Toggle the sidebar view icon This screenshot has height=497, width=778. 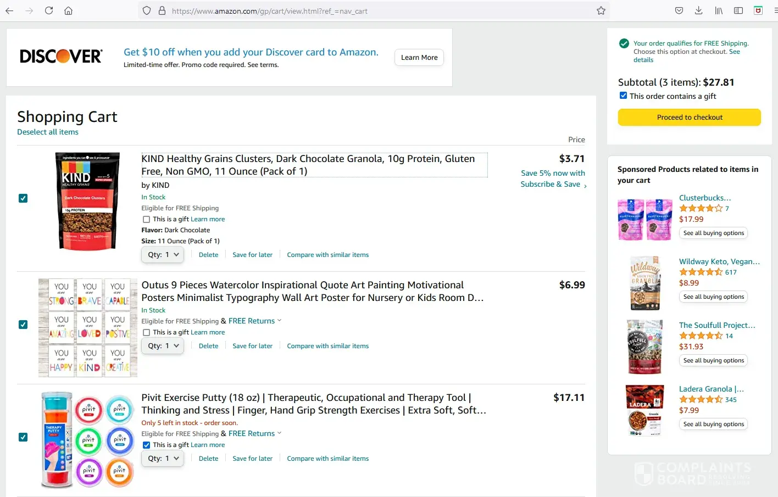click(x=738, y=10)
